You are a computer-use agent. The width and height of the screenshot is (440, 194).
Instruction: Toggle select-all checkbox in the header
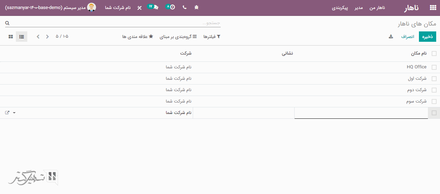click(434, 54)
